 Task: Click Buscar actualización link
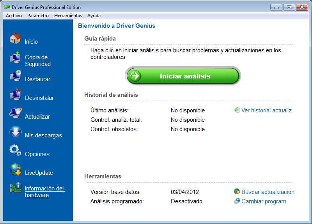click(x=268, y=192)
